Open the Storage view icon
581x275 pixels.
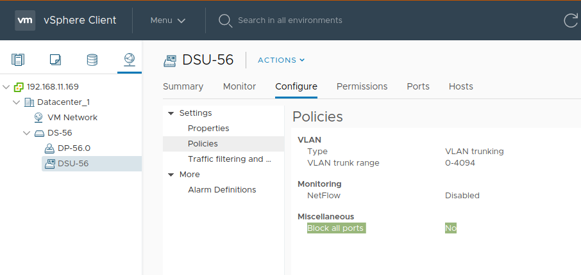coord(92,59)
